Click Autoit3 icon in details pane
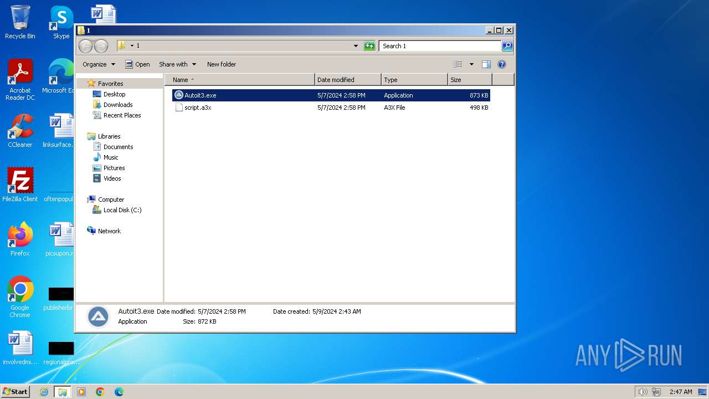Viewport: 709px width, 399px height. tap(98, 316)
